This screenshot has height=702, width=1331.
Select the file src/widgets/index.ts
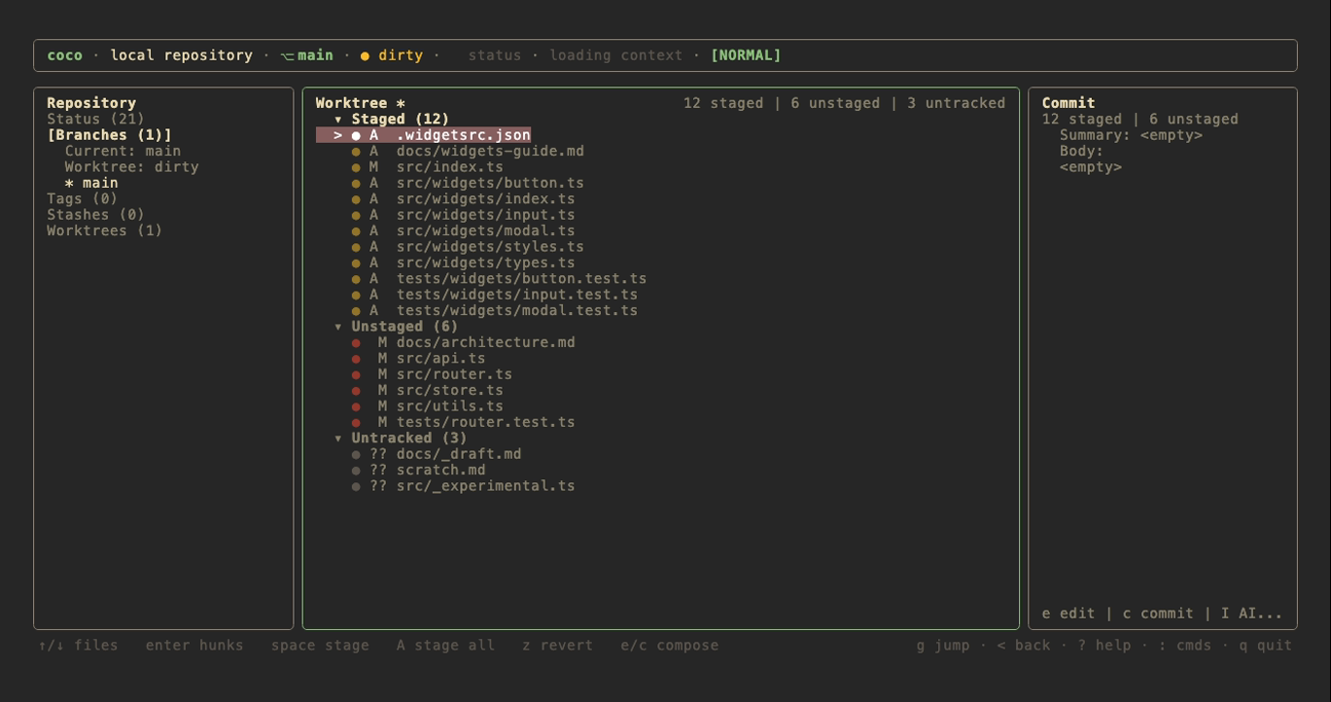pyautogui.click(x=486, y=199)
